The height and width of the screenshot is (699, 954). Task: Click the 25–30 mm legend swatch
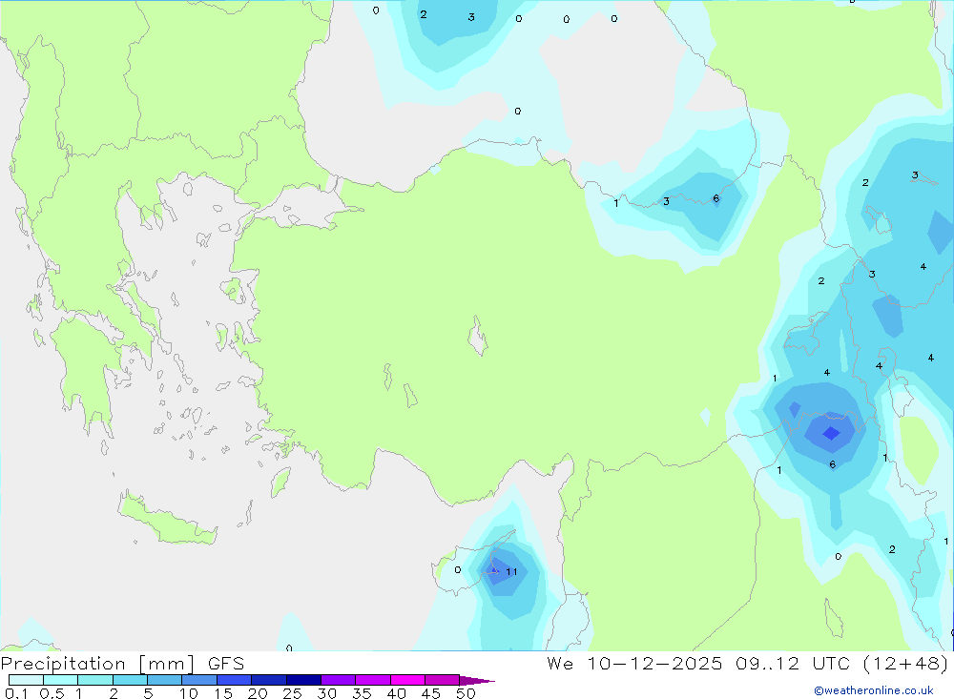(303, 680)
